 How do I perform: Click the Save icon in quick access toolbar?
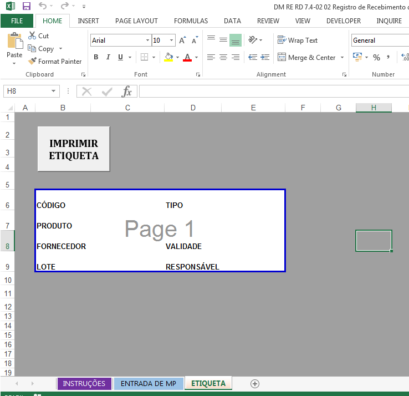pos(27,6)
